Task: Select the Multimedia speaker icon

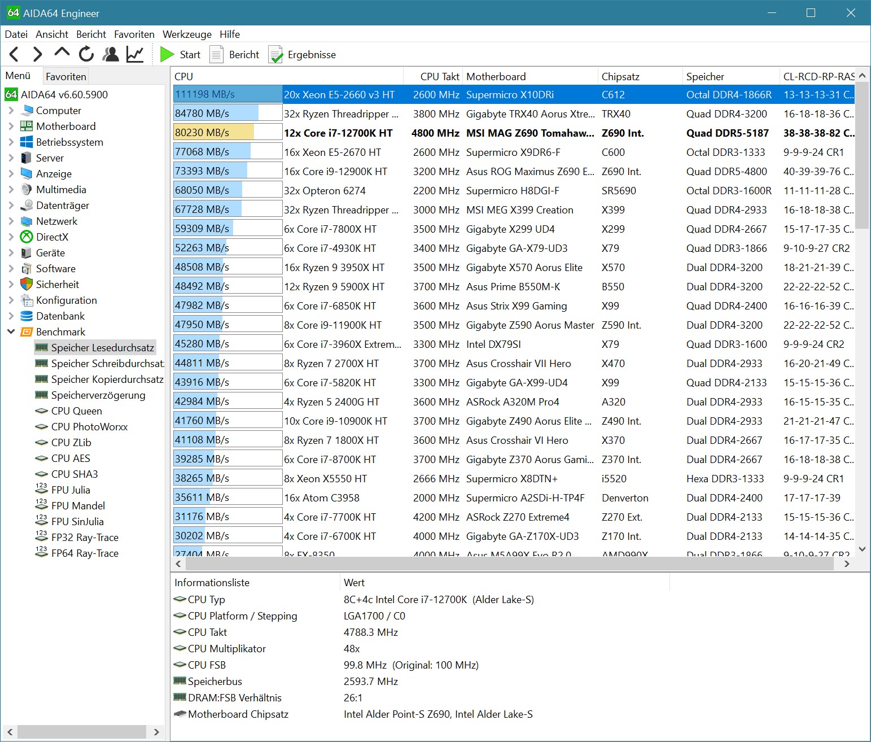Action: tap(27, 190)
